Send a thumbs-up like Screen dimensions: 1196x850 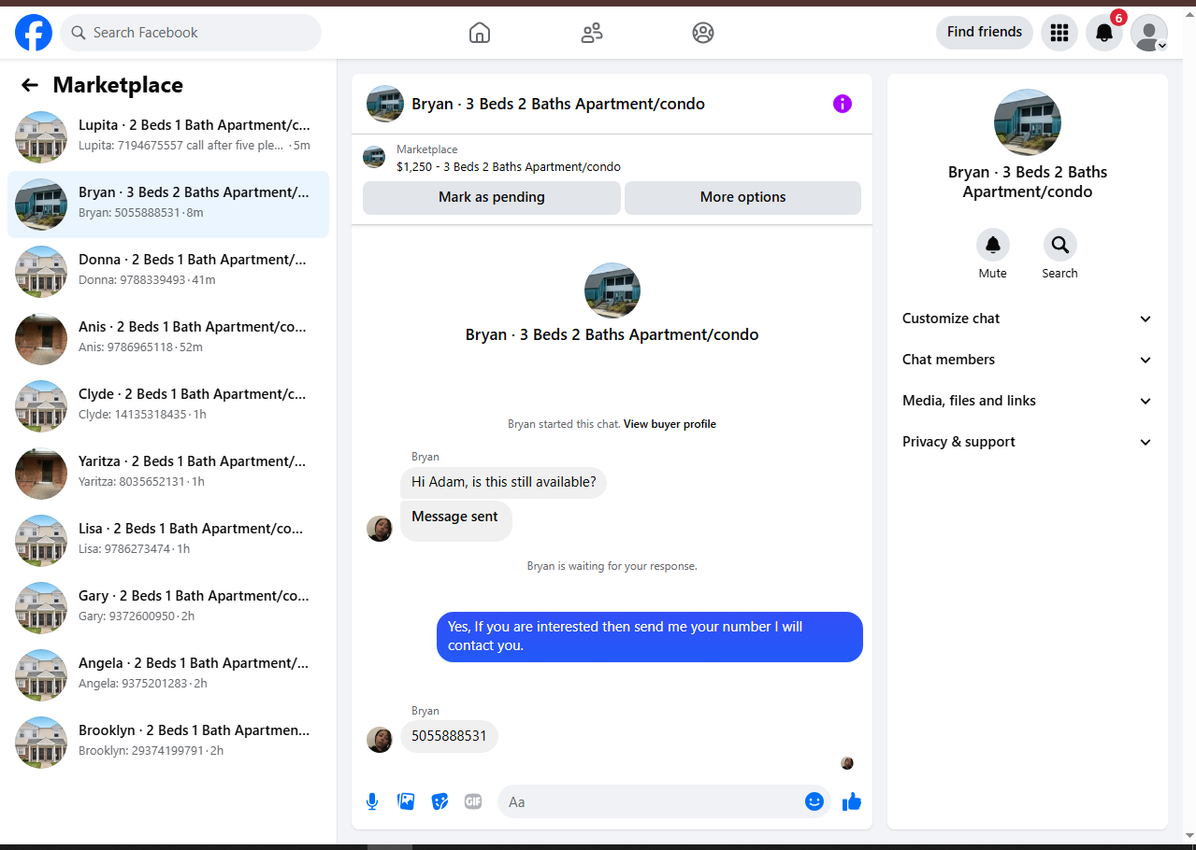coord(852,801)
